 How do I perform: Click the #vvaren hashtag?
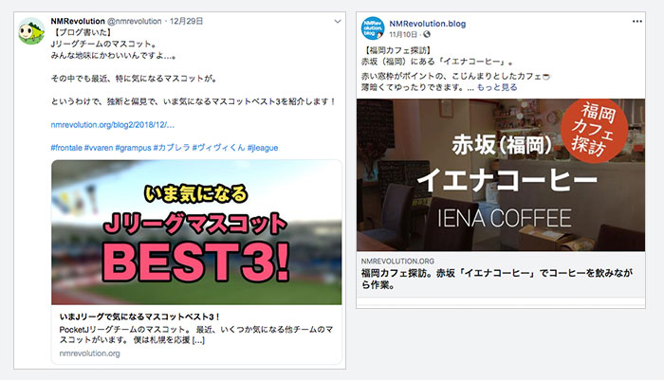99,148
